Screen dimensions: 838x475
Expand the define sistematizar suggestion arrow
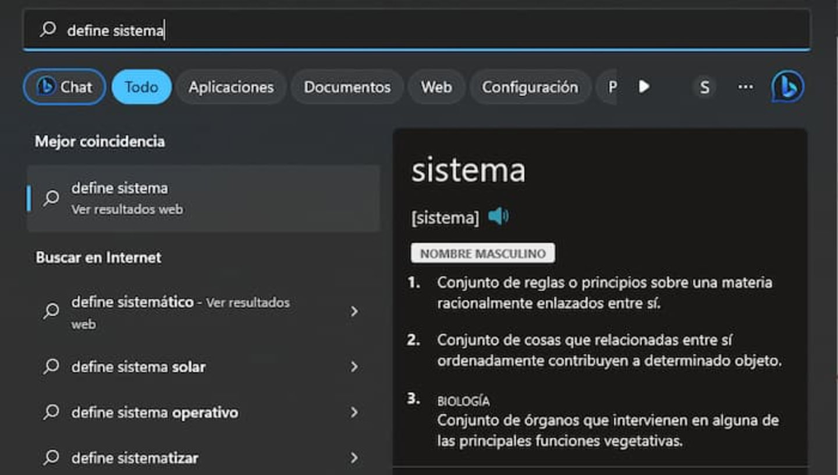(354, 458)
